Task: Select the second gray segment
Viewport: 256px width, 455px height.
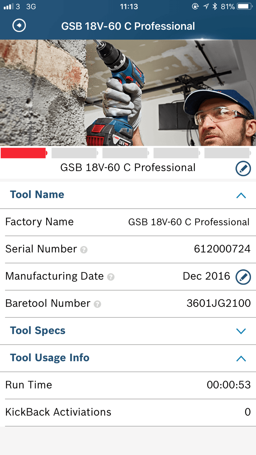Action: point(74,153)
